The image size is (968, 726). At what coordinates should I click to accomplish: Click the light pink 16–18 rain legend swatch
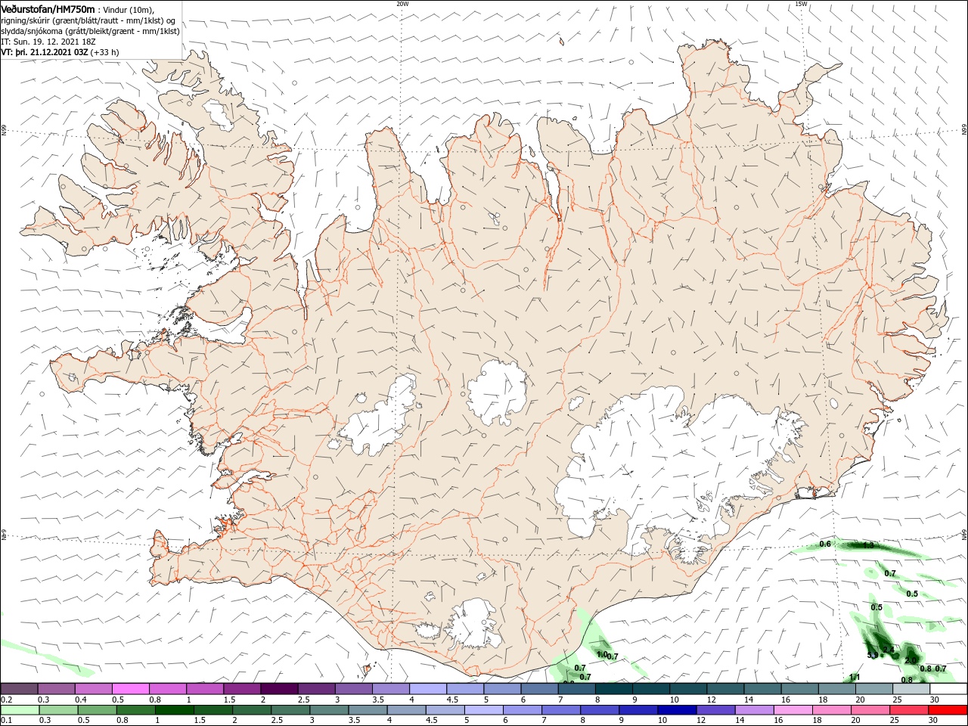click(793, 710)
